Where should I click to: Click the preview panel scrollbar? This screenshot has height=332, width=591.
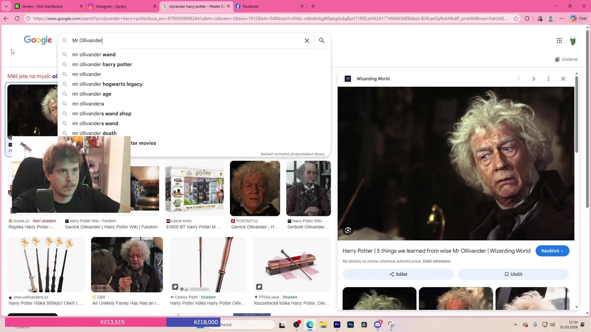point(576,115)
